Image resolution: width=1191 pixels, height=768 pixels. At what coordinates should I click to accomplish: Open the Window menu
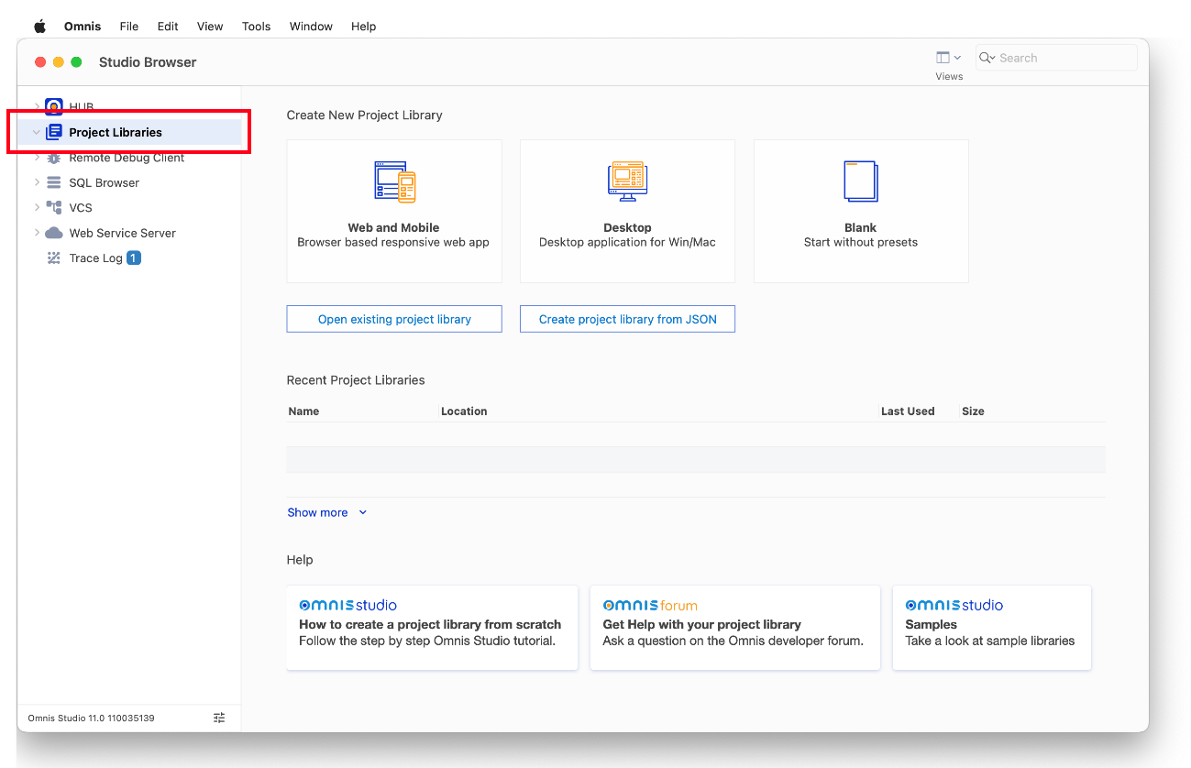click(x=311, y=27)
